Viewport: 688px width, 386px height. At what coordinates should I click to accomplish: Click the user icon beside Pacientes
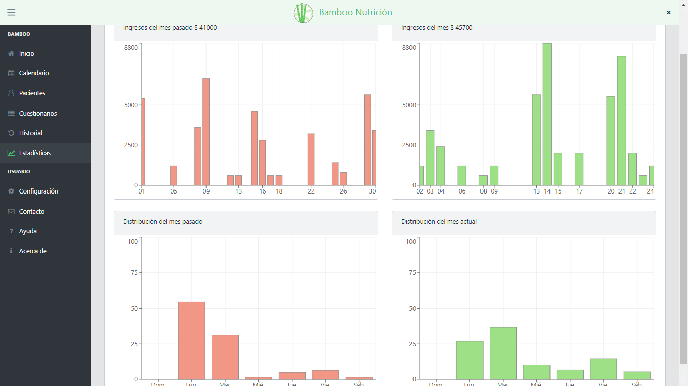(x=11, y=93)
